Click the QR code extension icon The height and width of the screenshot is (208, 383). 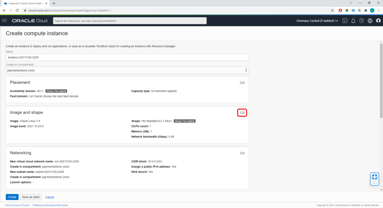(x=359, y=10)
